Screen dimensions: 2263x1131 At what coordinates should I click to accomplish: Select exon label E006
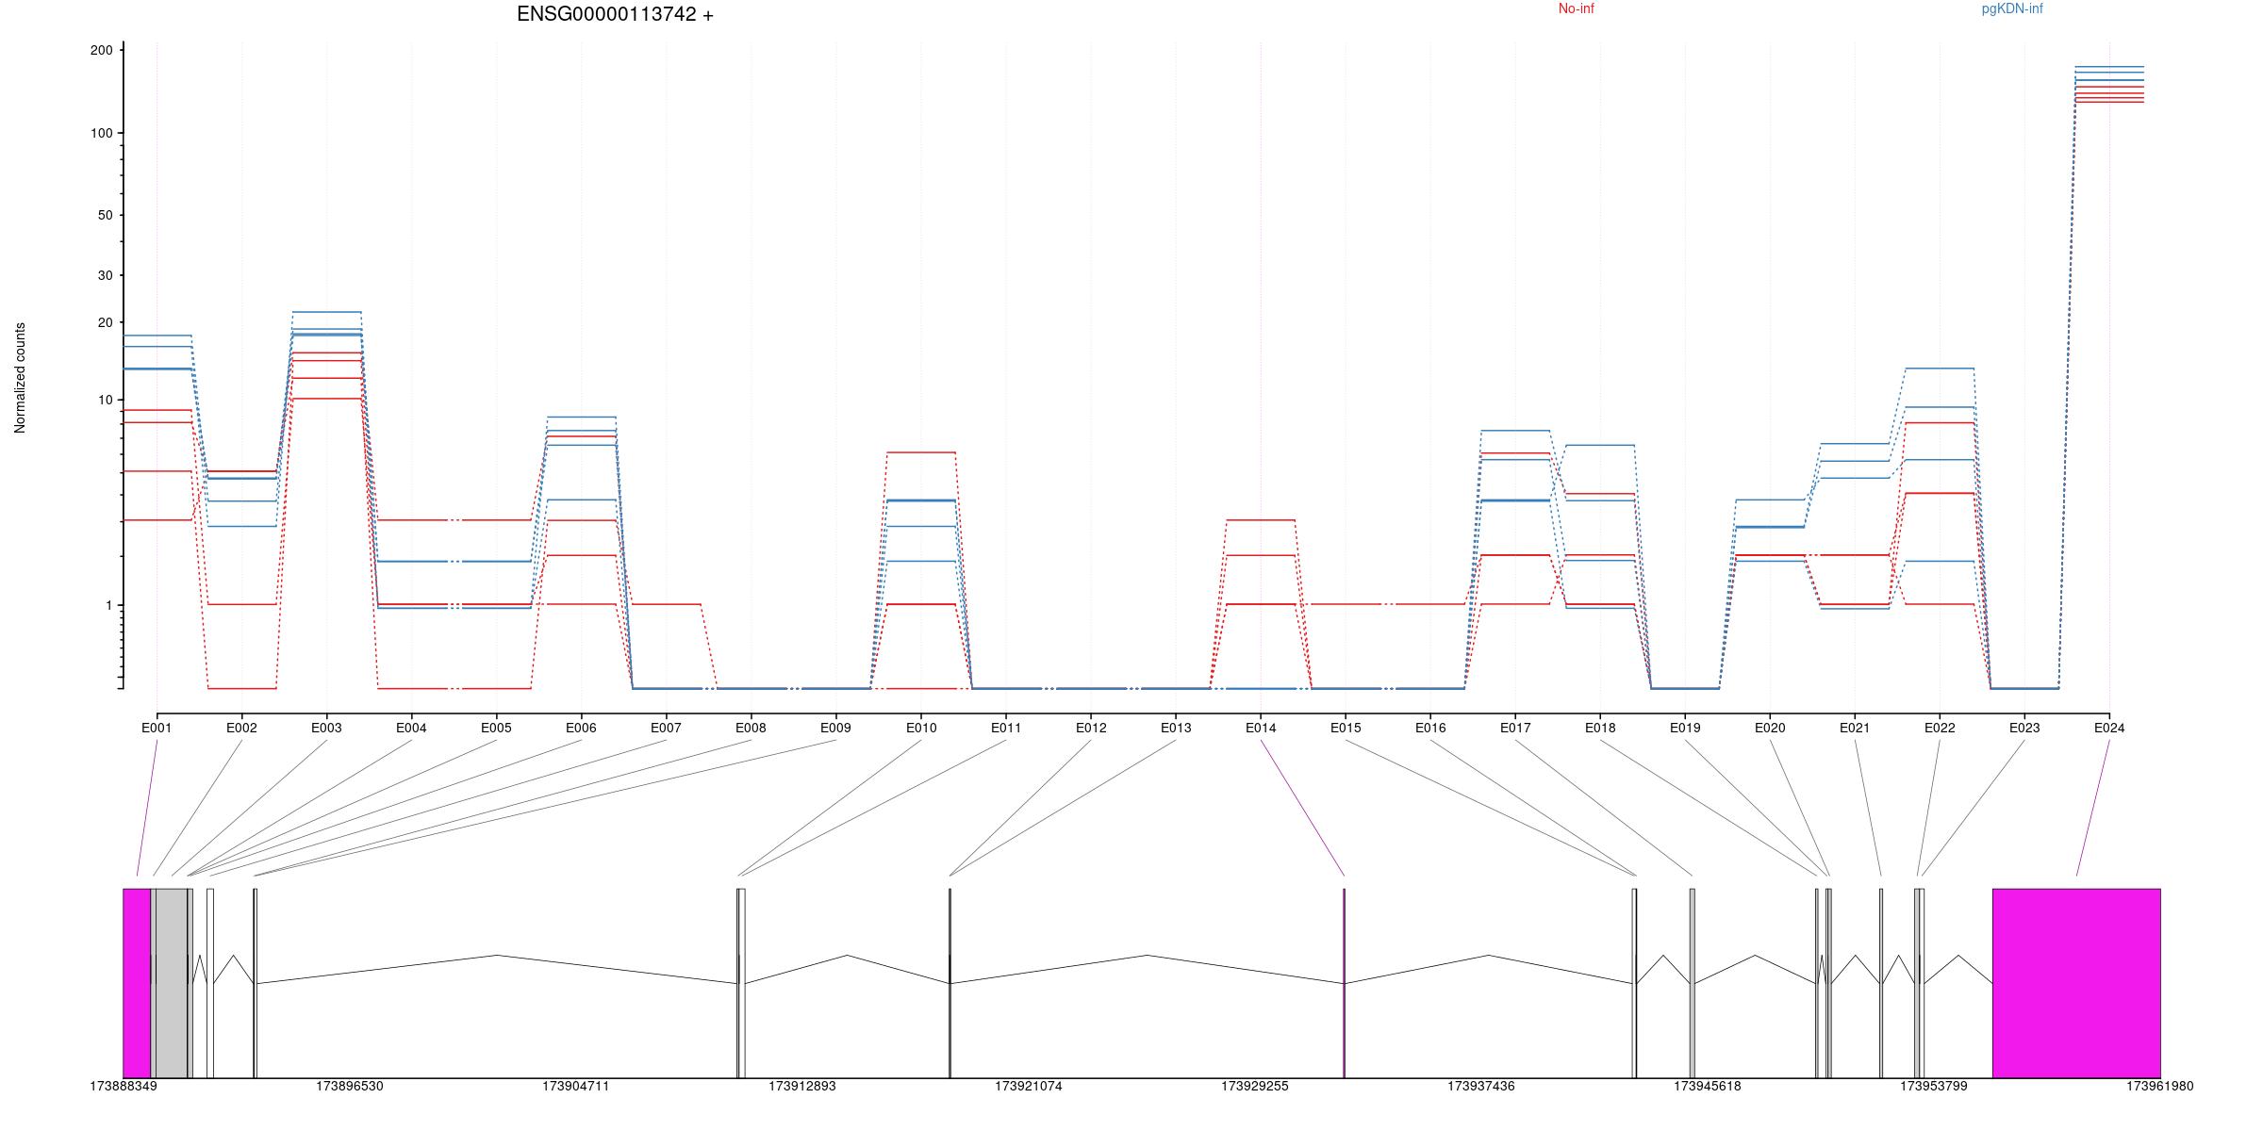581,728
